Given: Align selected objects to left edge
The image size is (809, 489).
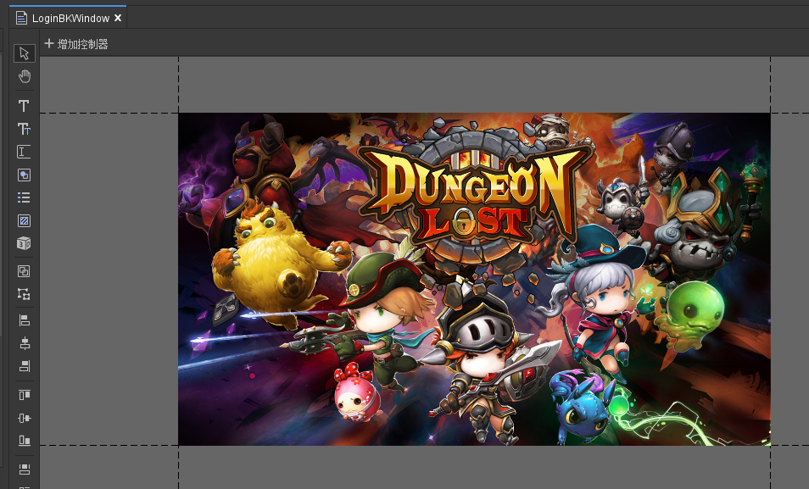Looking at the screenshot, I should tap(25, 320).
